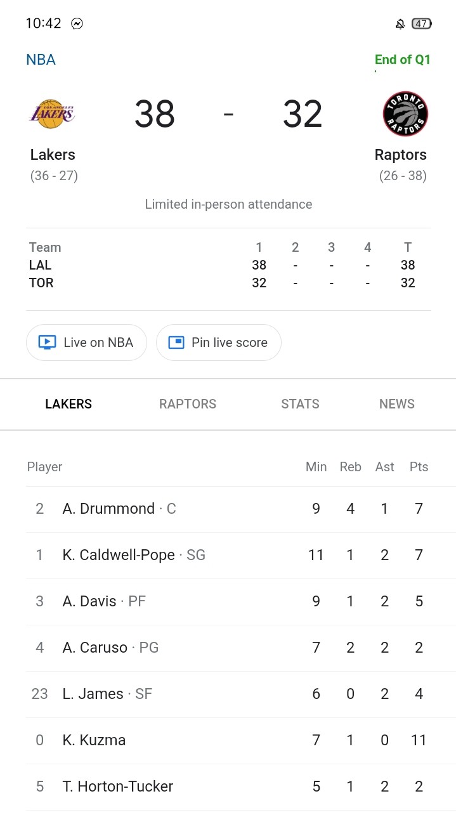Switch to the STATS tab
This screenshot has width=456, height=822.
pyautogui.click(x=300, y=404)
